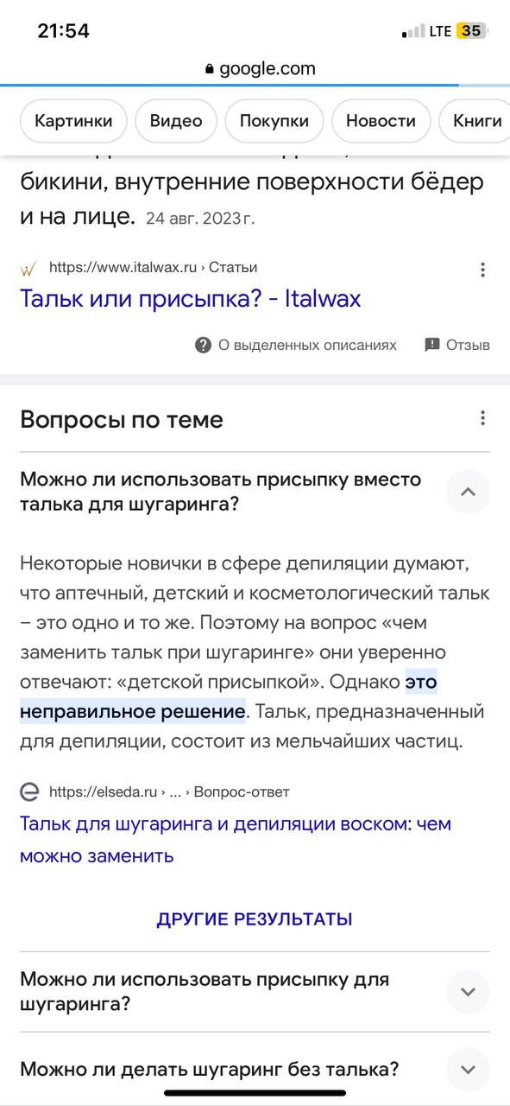Switch to Картинки search tab
This screenshot has width=510, height=1106.
coord(73,121)
